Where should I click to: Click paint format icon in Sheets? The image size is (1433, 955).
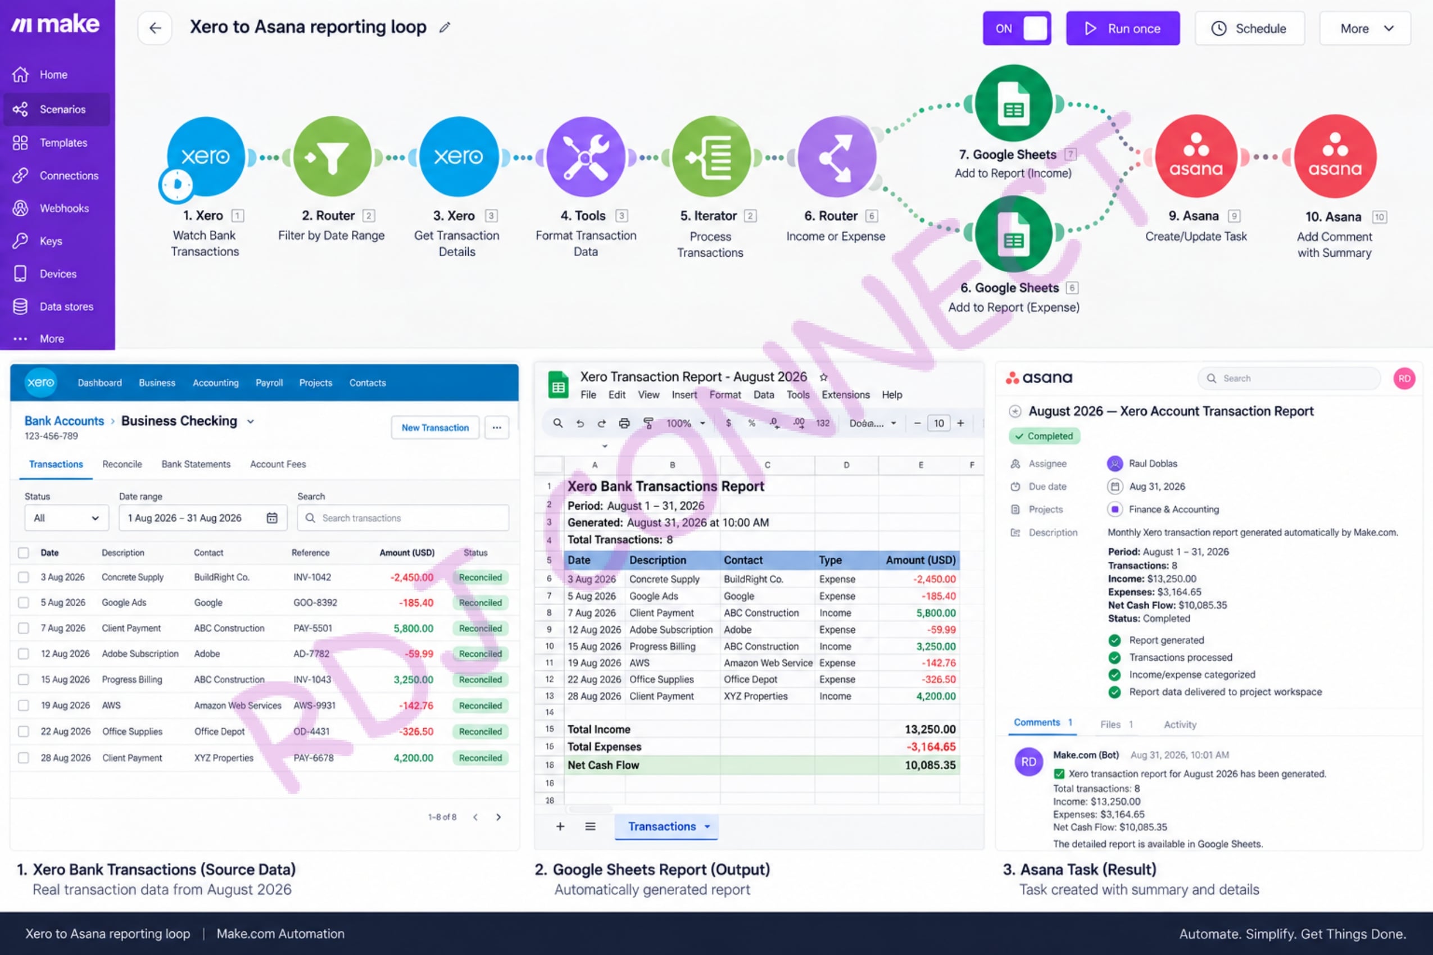click(x=649, y=424)
